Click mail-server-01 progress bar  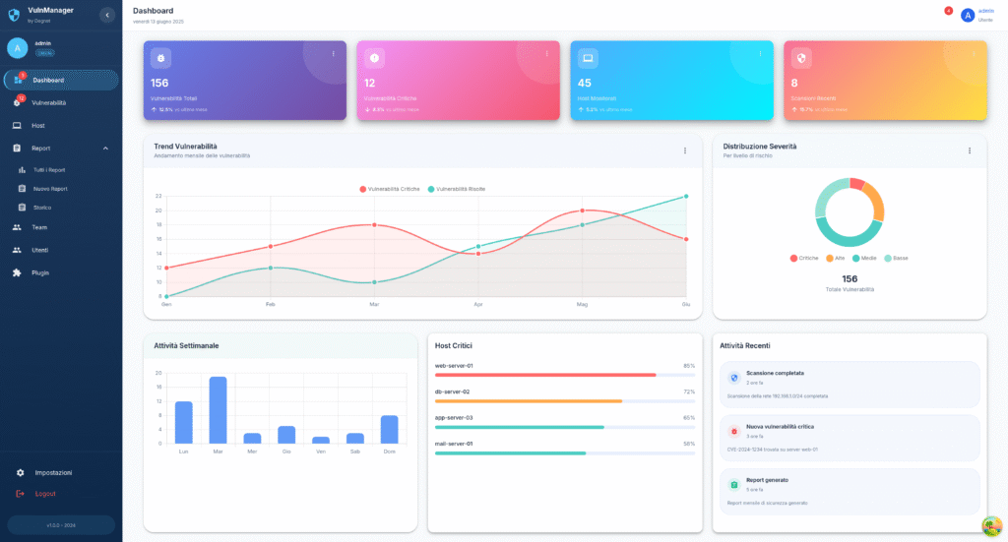click(564, 453)
